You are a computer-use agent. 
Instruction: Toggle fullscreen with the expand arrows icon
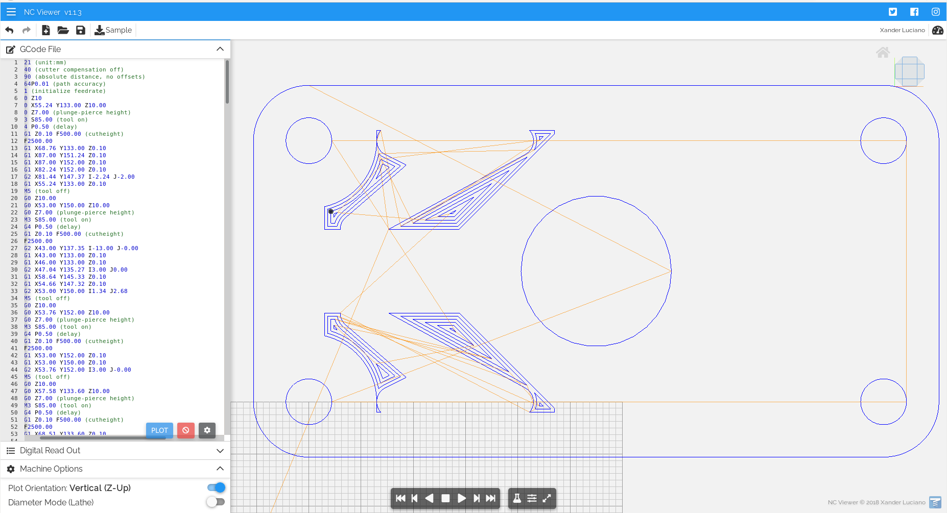click(547, 498)
